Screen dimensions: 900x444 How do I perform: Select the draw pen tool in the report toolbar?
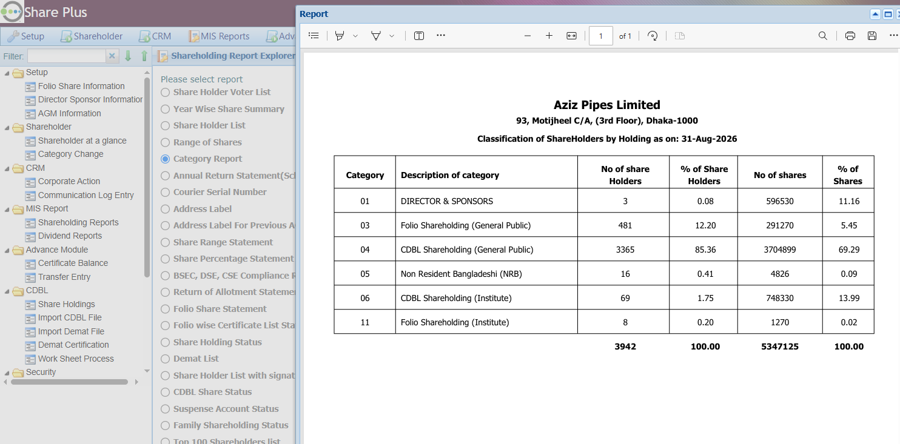pyautogui.click(x=376, y=36)
